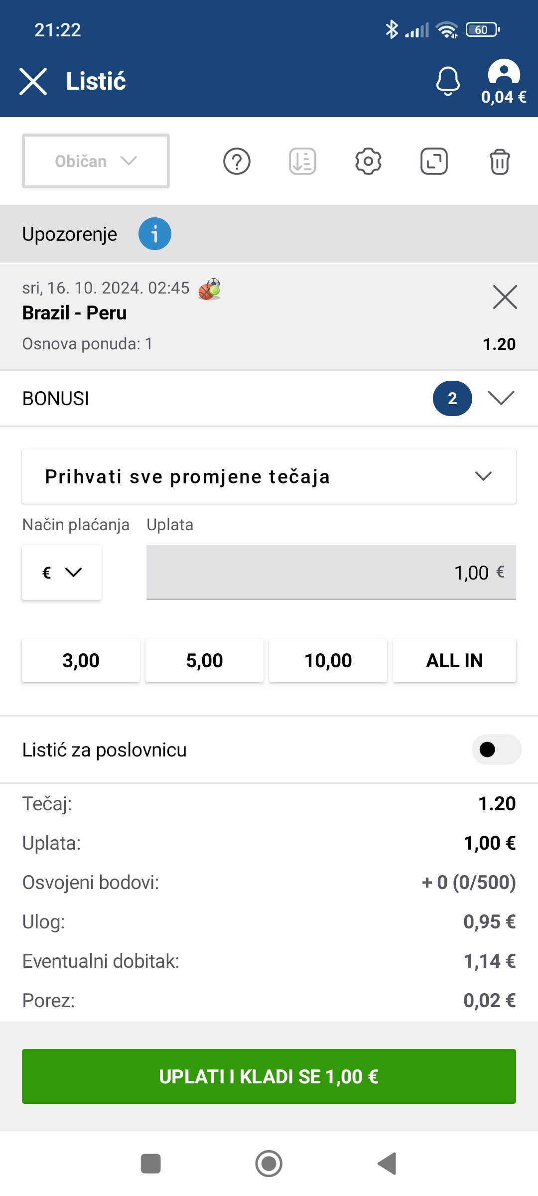Tap the sort list icon
538x1196 pixels.
pos(302,161)
